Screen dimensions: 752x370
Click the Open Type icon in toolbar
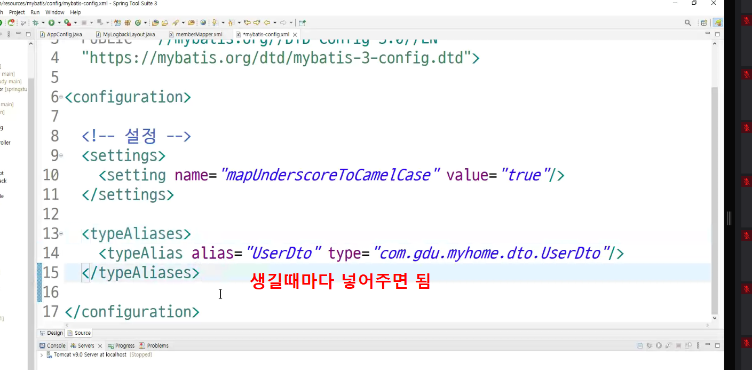tap(155, 22)
